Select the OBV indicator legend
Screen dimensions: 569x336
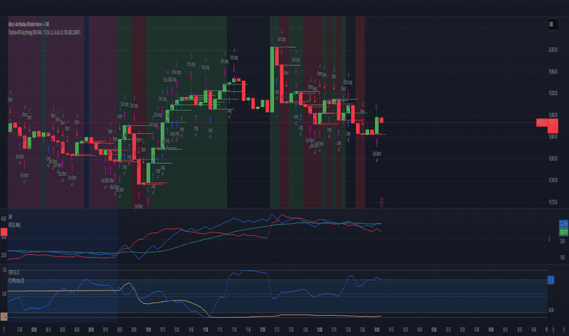pos(10,217)
